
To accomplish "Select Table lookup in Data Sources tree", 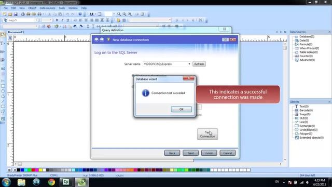I will tap(309, 52).
